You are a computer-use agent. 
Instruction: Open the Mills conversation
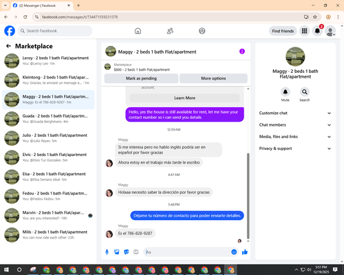tap(48, 235)
